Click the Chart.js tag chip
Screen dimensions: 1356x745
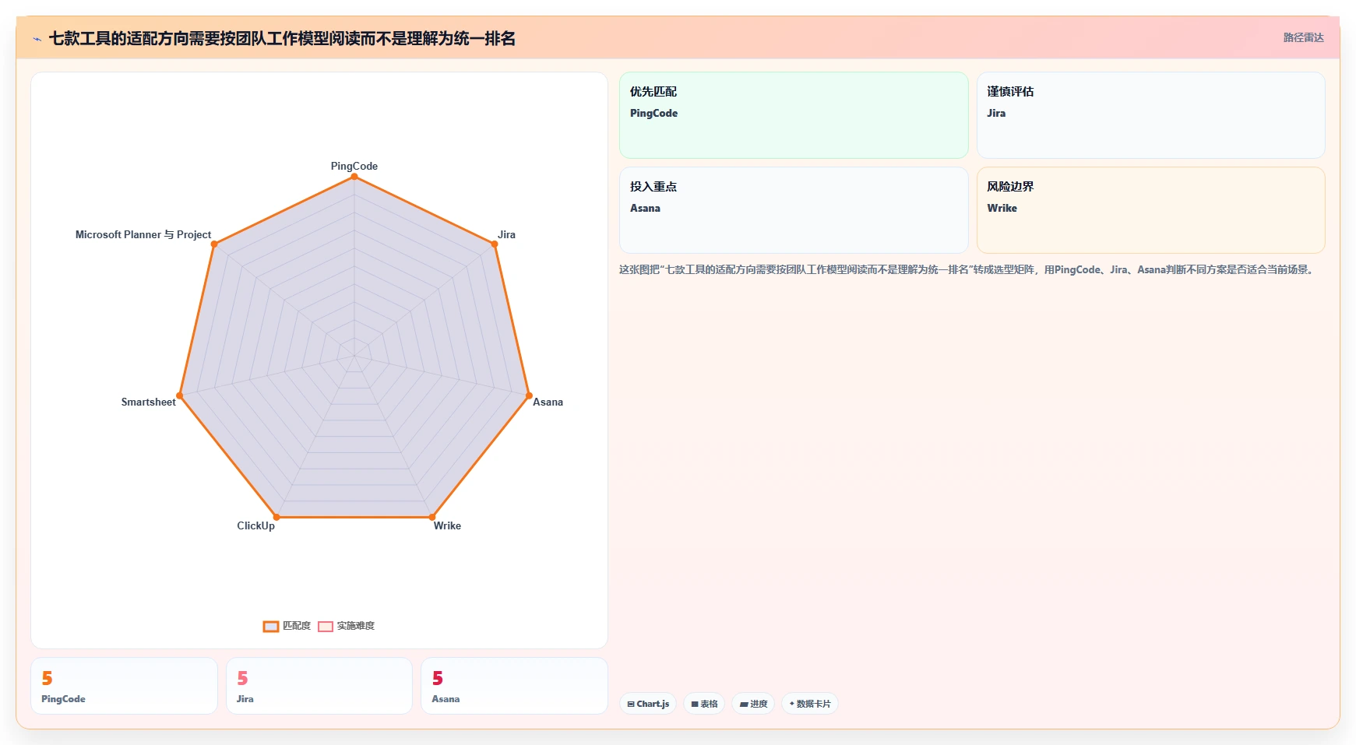[648, 704]
